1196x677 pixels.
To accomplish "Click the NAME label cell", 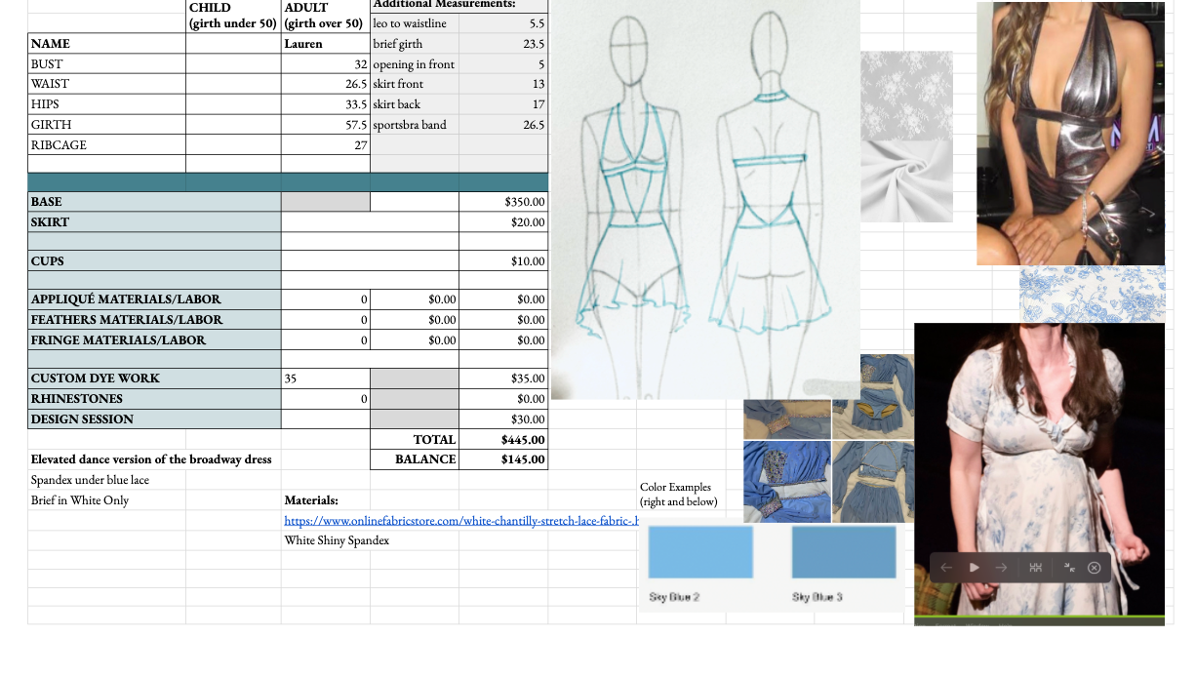I will point(106,44).
